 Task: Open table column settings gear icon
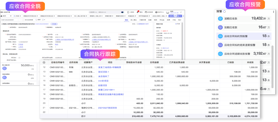[44, 62]
